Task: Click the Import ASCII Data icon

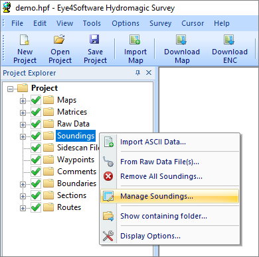Action: point(109,142)
